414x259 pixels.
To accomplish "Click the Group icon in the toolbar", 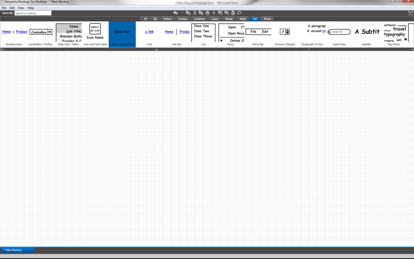I will point(220,13).
